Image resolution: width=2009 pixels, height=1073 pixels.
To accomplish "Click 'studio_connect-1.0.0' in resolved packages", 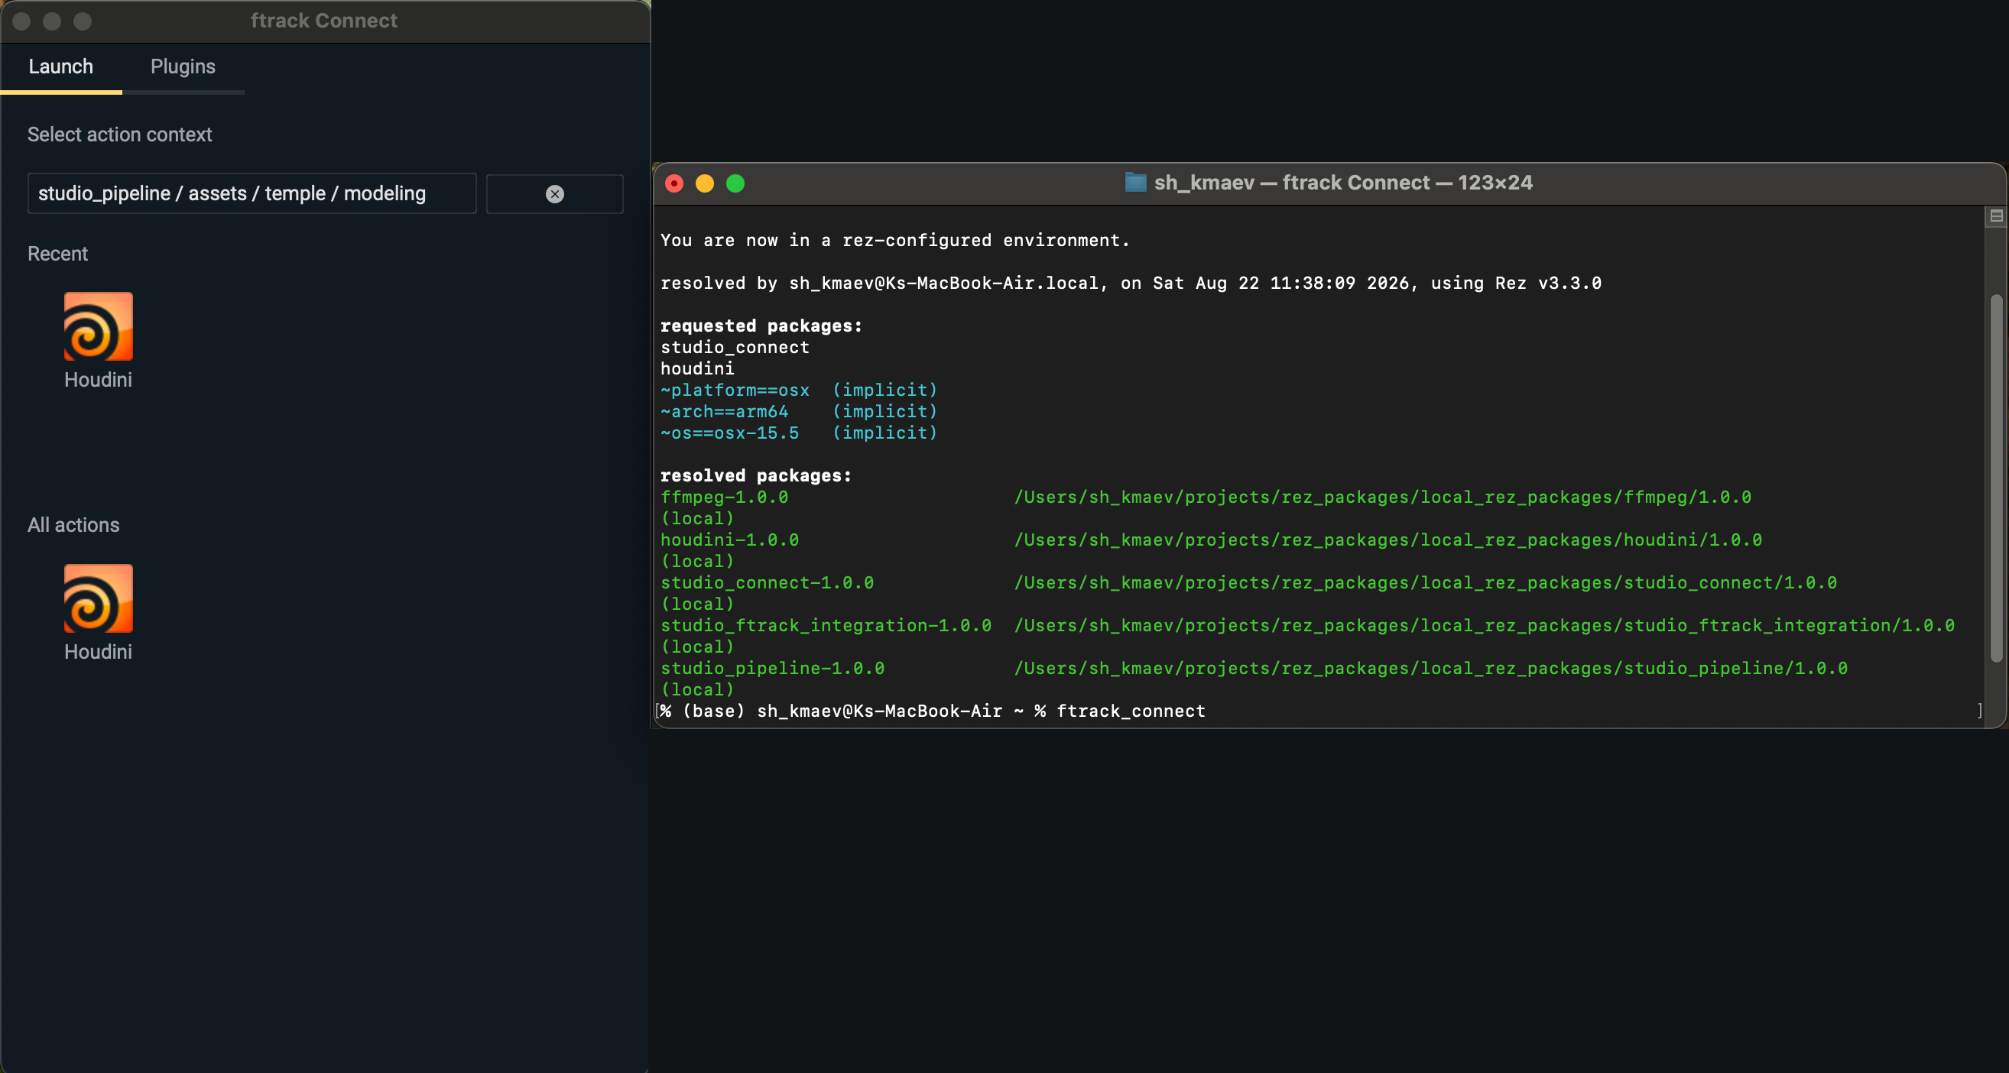I will 768,583.
